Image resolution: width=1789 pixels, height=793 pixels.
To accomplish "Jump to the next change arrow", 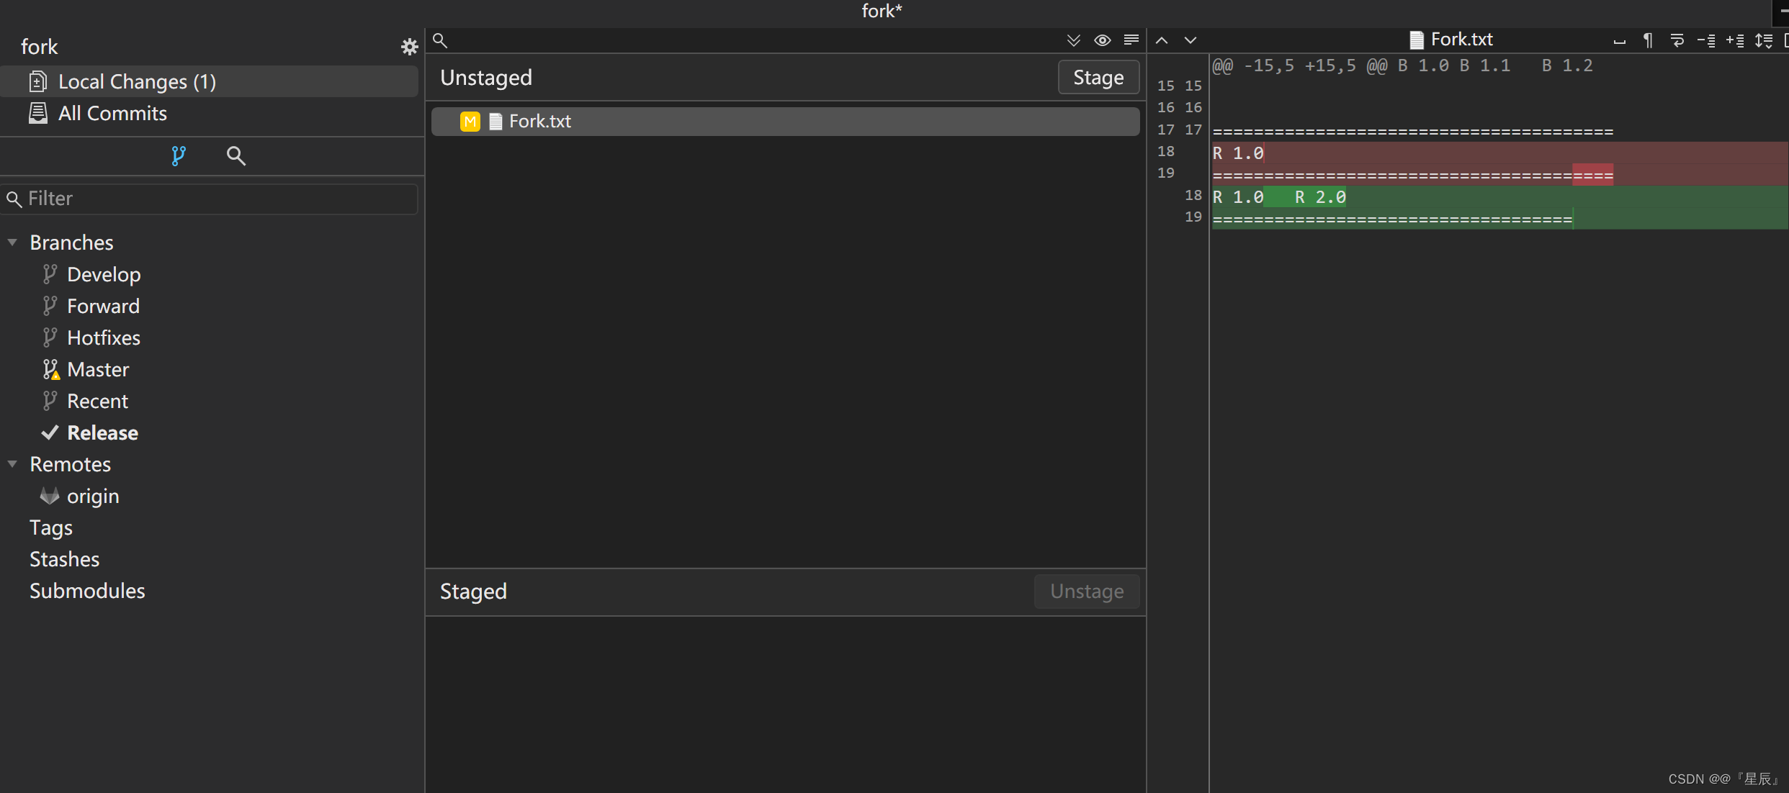I will (x=1191, y=40).
